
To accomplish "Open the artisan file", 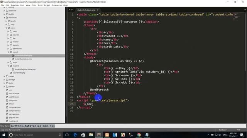I will point(12,104).
